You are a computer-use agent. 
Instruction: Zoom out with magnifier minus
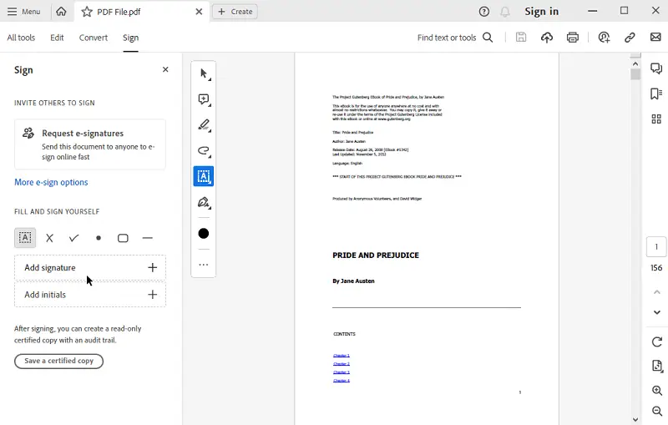click(656, 411)
